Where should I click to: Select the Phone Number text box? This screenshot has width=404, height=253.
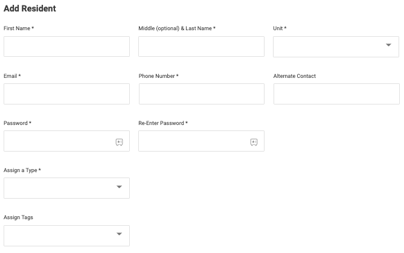(201, 94)
